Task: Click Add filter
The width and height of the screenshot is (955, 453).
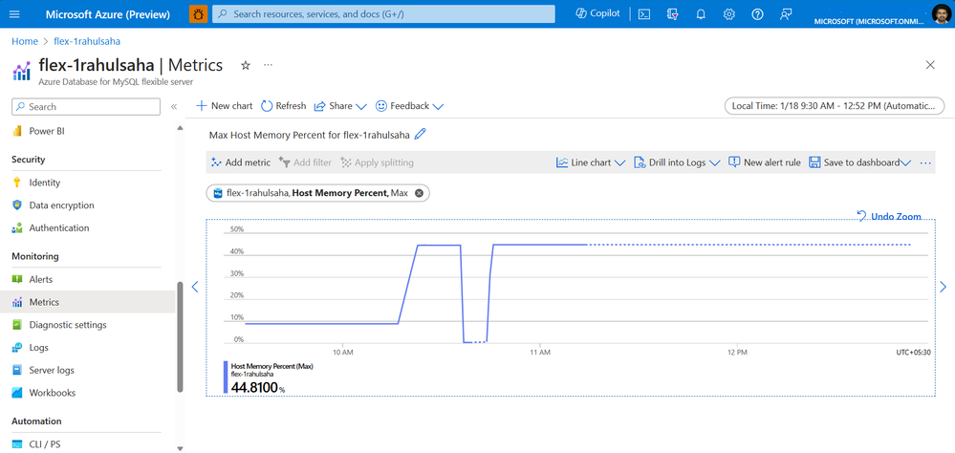Action: click(x=305, y=162)
